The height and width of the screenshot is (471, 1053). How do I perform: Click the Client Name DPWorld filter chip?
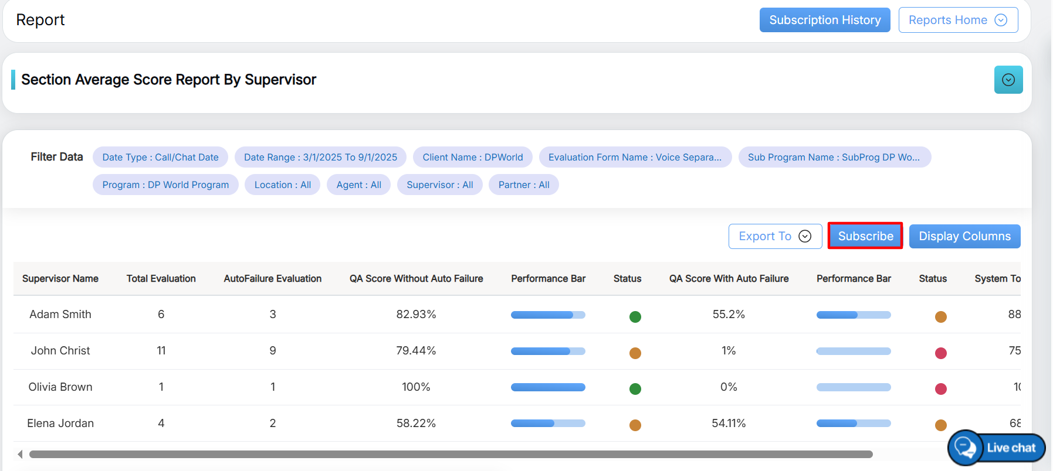click(x=472, y=157)
